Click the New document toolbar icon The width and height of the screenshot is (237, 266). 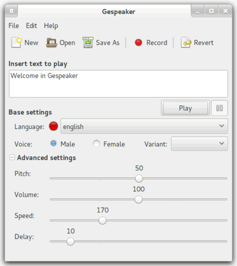tap(17, 43)
